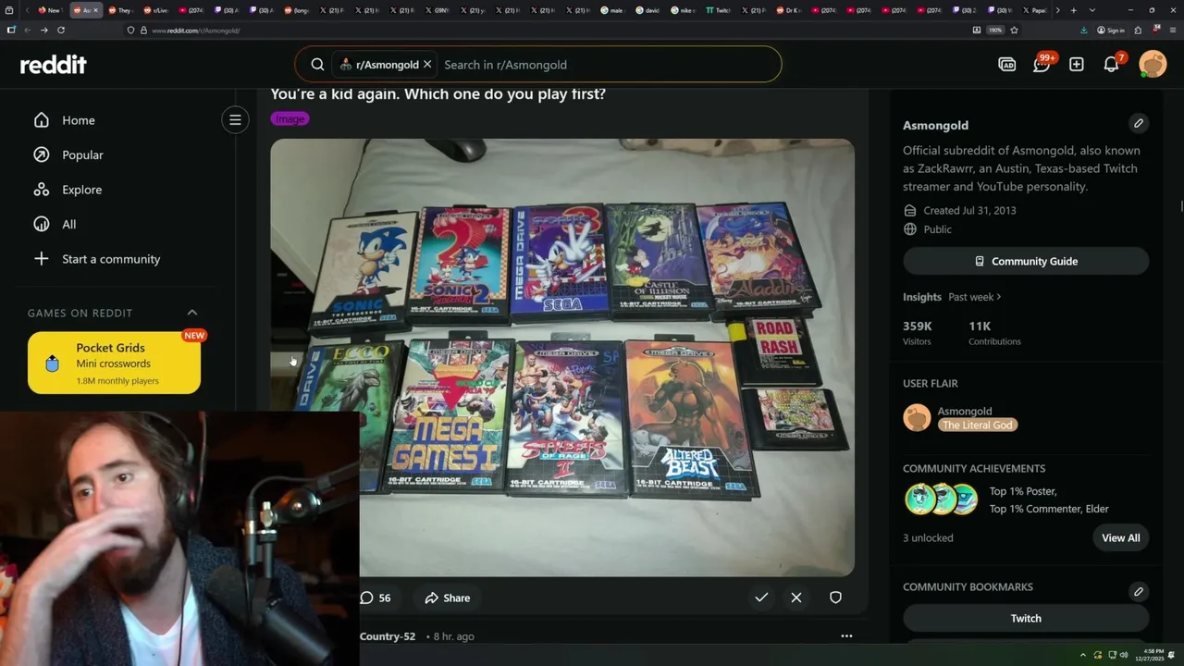The image size is (1184, 666).
Task: Open the user avatar menu
Action: (x=1153, y=64)
